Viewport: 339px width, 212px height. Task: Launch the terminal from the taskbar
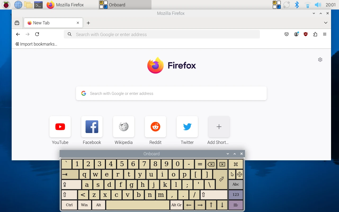(x=38, y=5)
